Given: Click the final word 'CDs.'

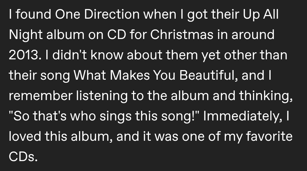Looking at the screenshot, I should click(23, 156).
